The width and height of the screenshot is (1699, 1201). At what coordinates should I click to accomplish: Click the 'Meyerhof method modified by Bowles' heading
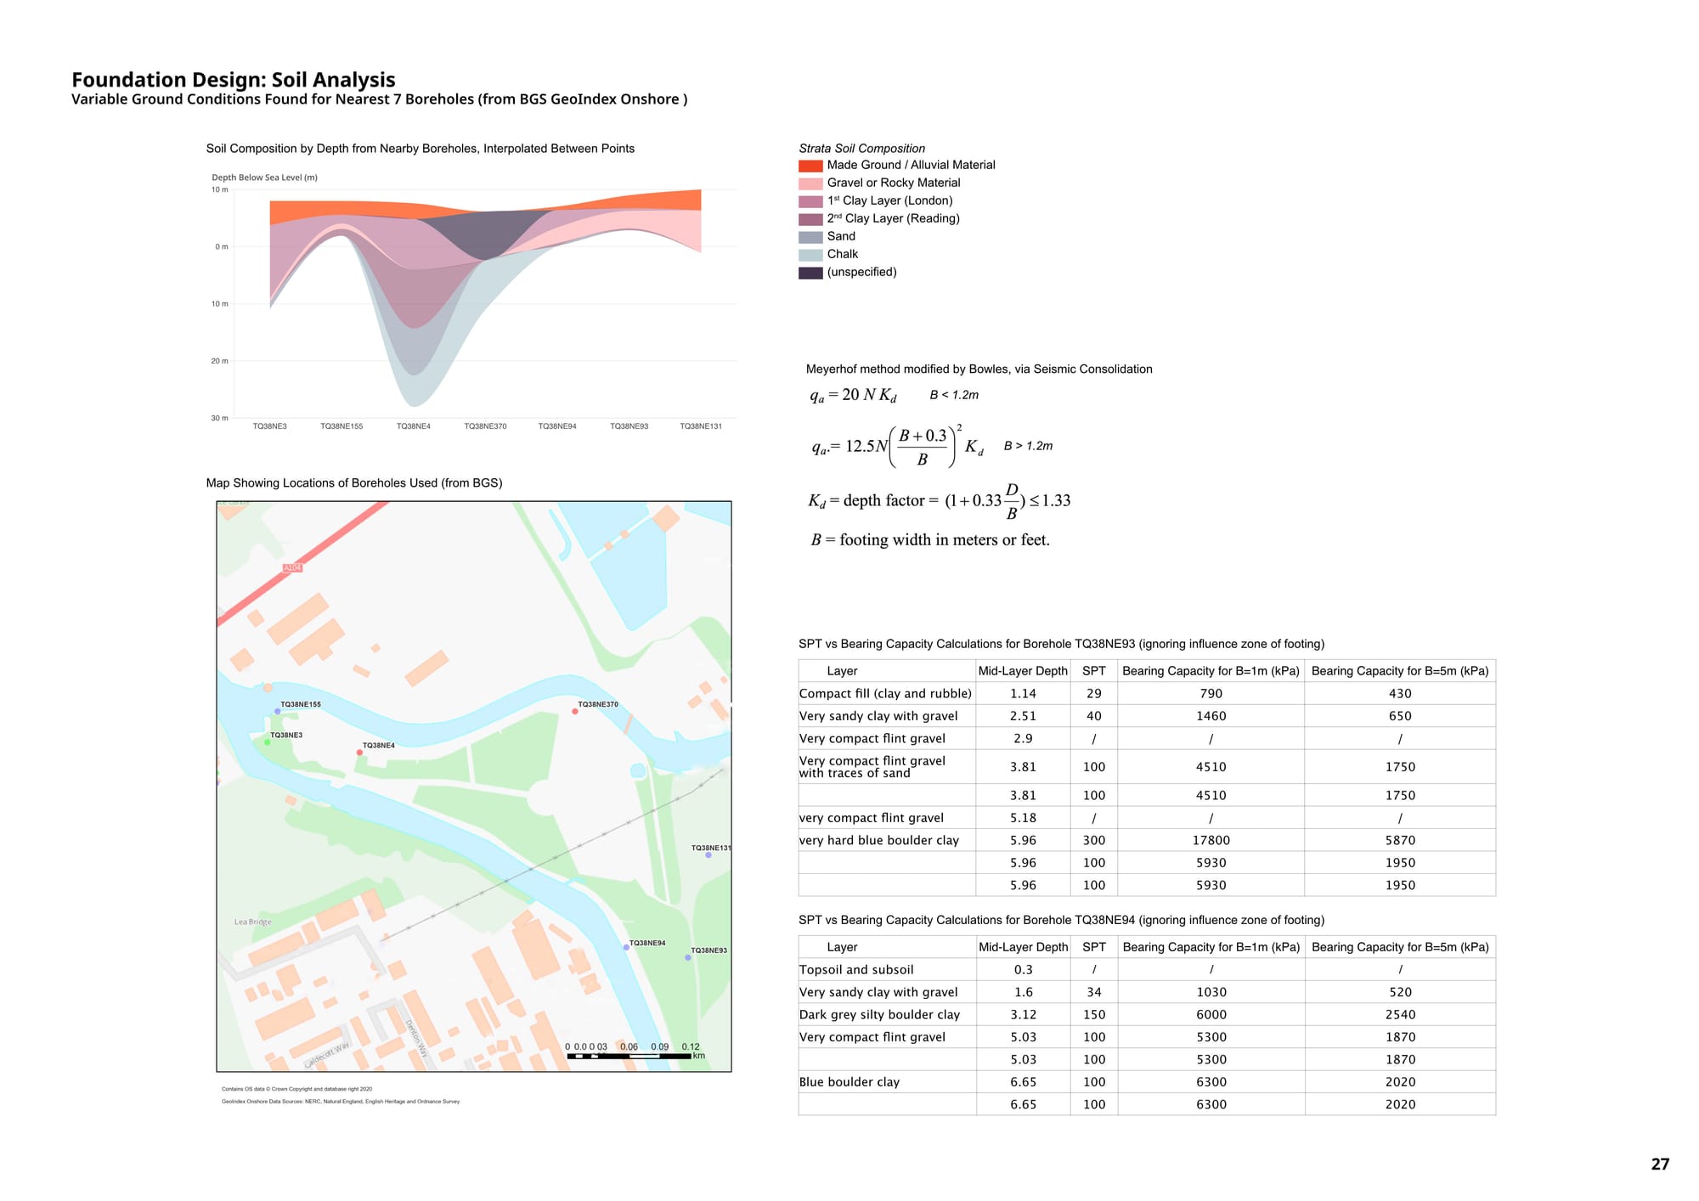[979, 369]
